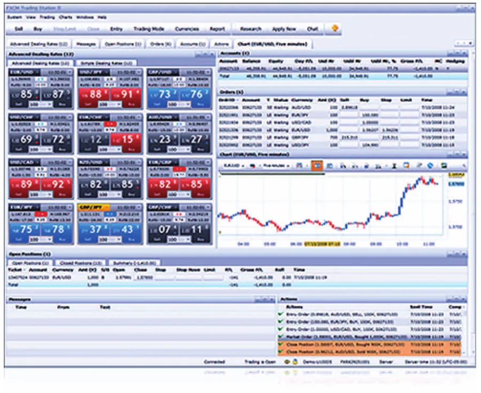Click the speech bubble icon in chart toolbar

tap(406, 166)
